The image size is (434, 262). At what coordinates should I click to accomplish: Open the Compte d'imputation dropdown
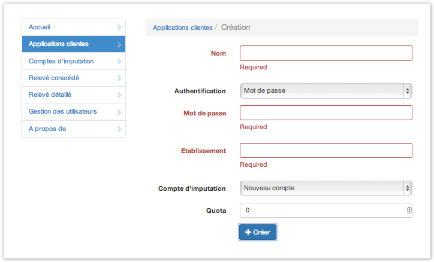coord(325,188)
